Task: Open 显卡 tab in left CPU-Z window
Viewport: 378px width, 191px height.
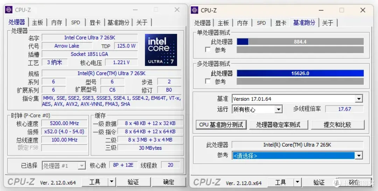Action: point(95,22)
